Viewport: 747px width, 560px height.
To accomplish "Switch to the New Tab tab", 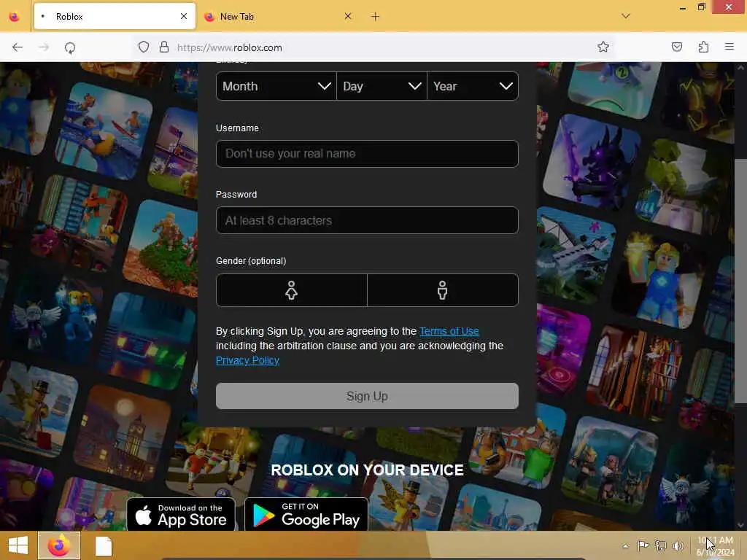I will pos(279,17).
